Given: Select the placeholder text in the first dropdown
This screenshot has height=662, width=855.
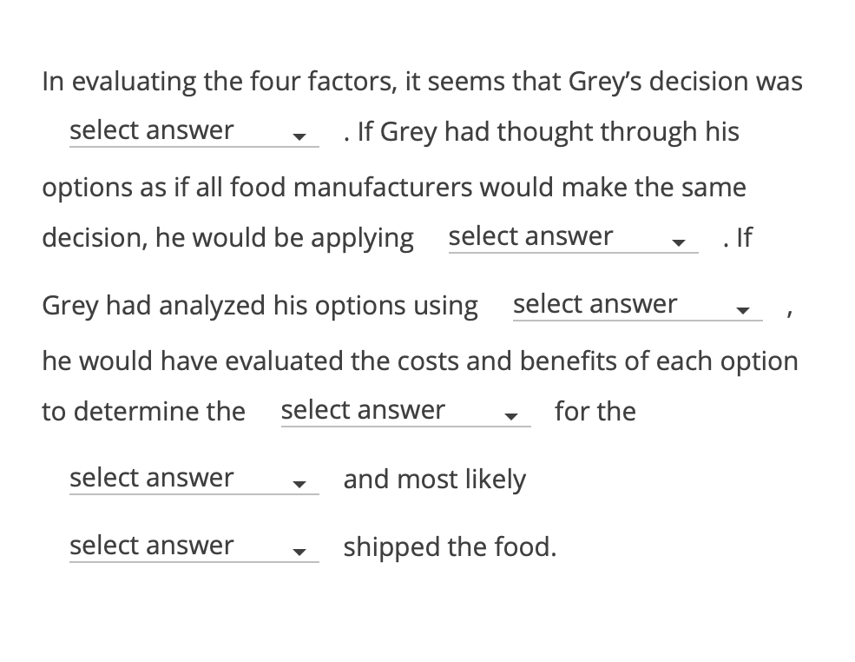Looking at the screenshot, I should [153, 129].
